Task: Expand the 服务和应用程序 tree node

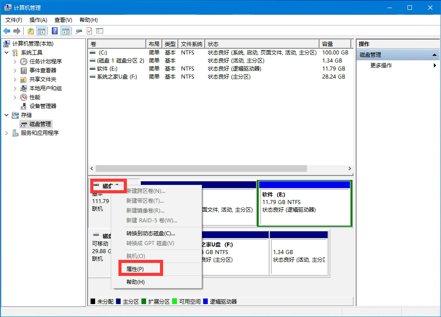Action: 6,133
